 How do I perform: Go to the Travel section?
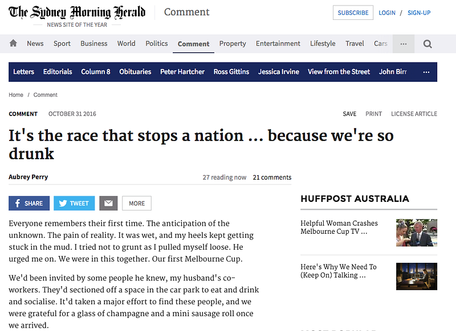pos(355,44)
